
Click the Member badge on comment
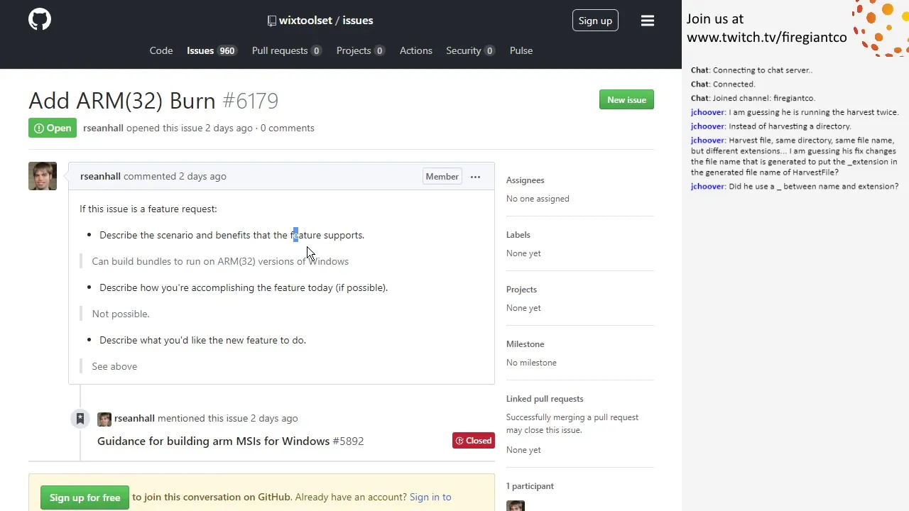[442, 177]
